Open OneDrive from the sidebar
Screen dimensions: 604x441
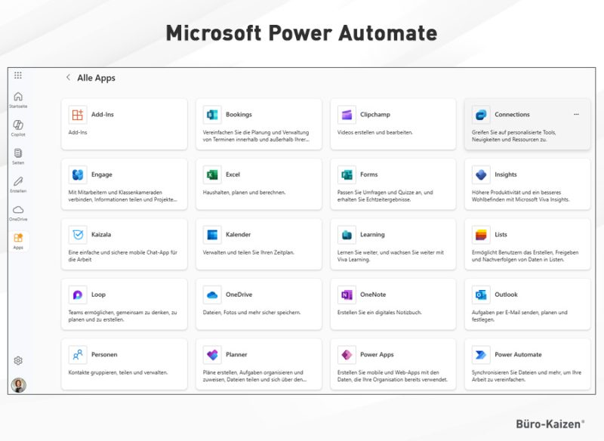pos(18,210)
